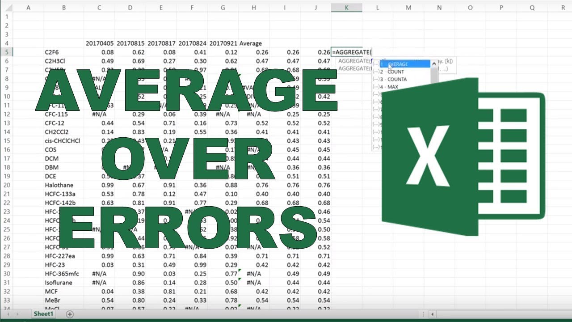Click the 0.86 cell in Isoflurane row

[130, 283]
